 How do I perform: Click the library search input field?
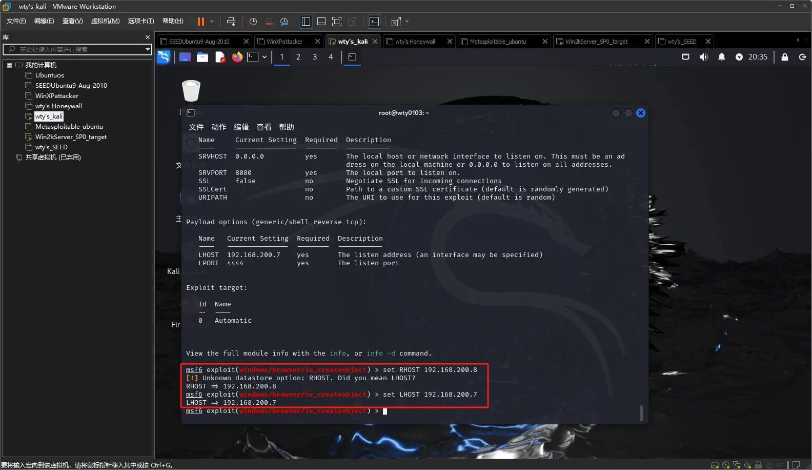pyautogui.click(x=77, y=49)
